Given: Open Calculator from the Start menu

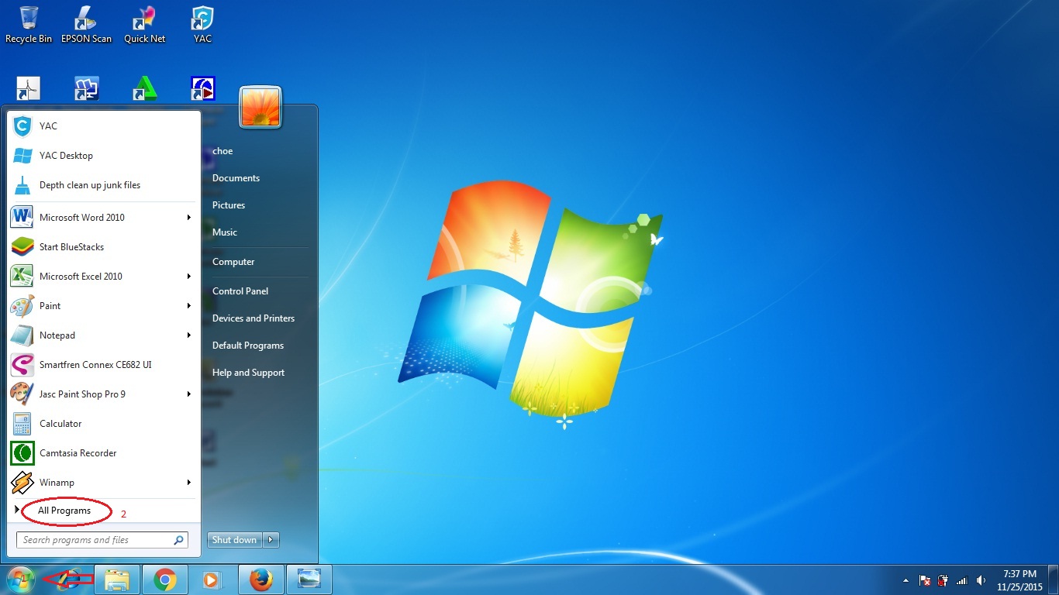Looking at the screenshot, I should click(103, 424).
